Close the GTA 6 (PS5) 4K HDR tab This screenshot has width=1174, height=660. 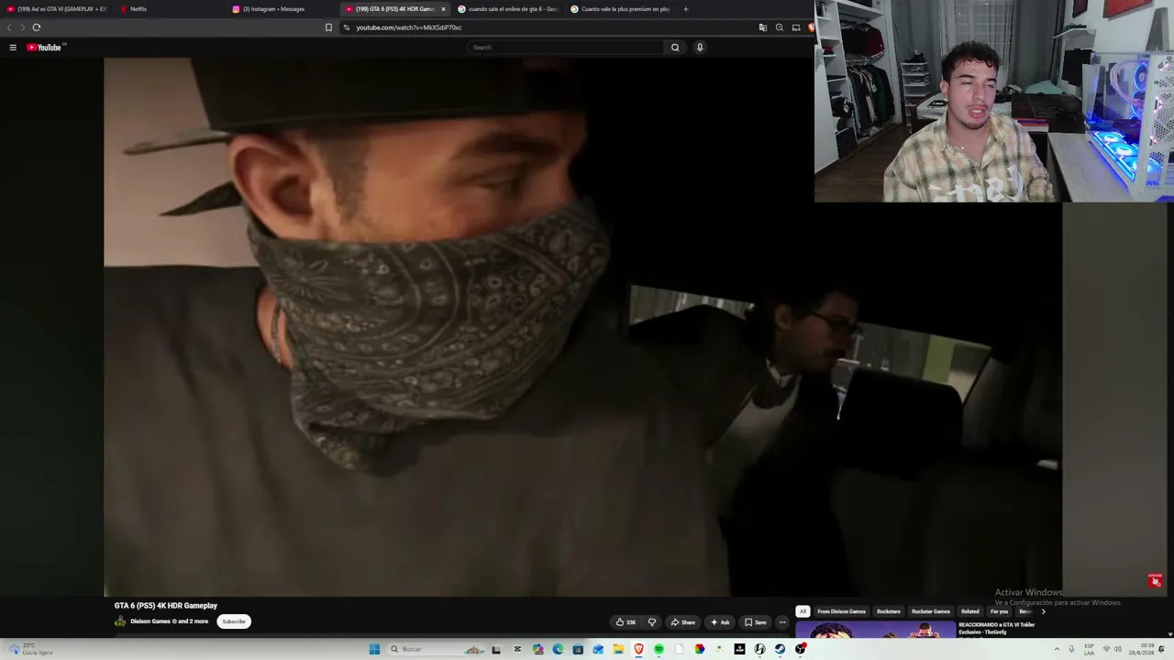[x=443, y=9]
